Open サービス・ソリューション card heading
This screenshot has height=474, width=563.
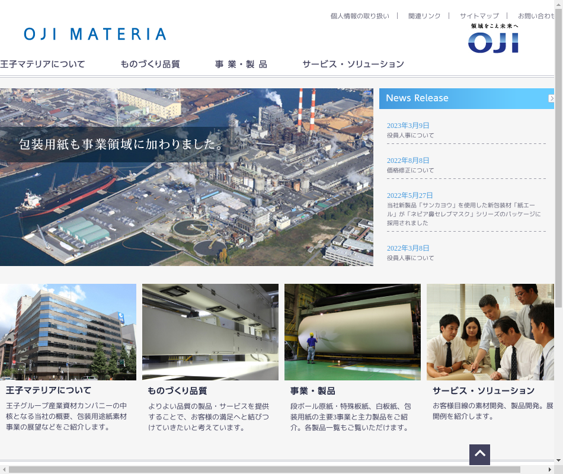pos(484,390)
